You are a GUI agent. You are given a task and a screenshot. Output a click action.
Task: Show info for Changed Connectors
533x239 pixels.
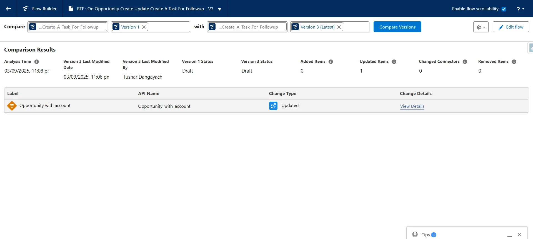[465, 61]
